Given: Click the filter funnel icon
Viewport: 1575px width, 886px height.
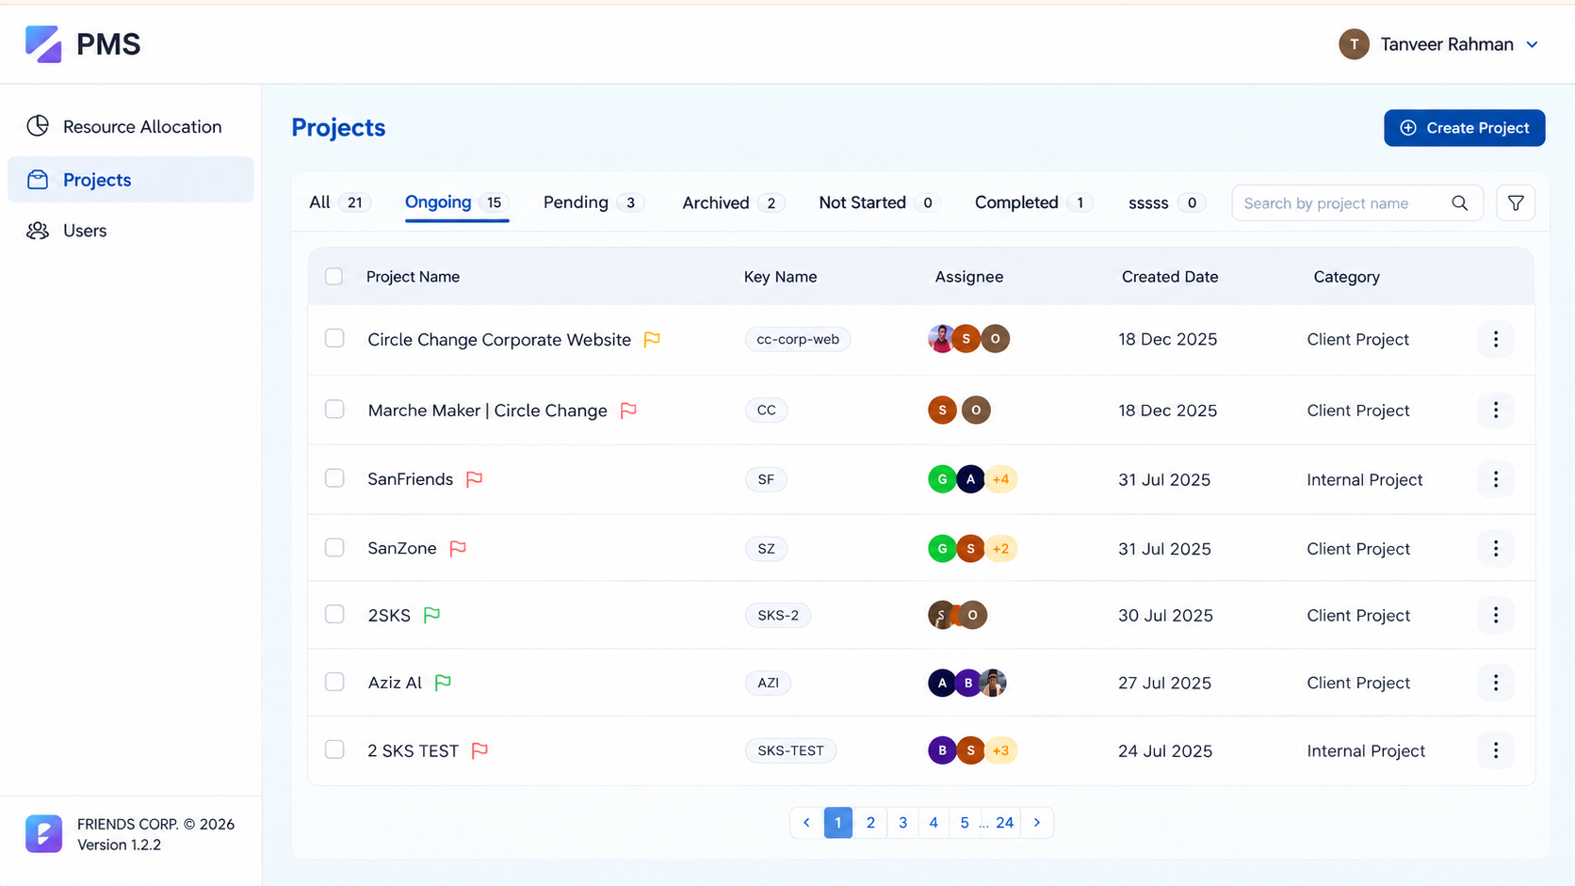Looking at the screenshot, I should coord(1516,203).
